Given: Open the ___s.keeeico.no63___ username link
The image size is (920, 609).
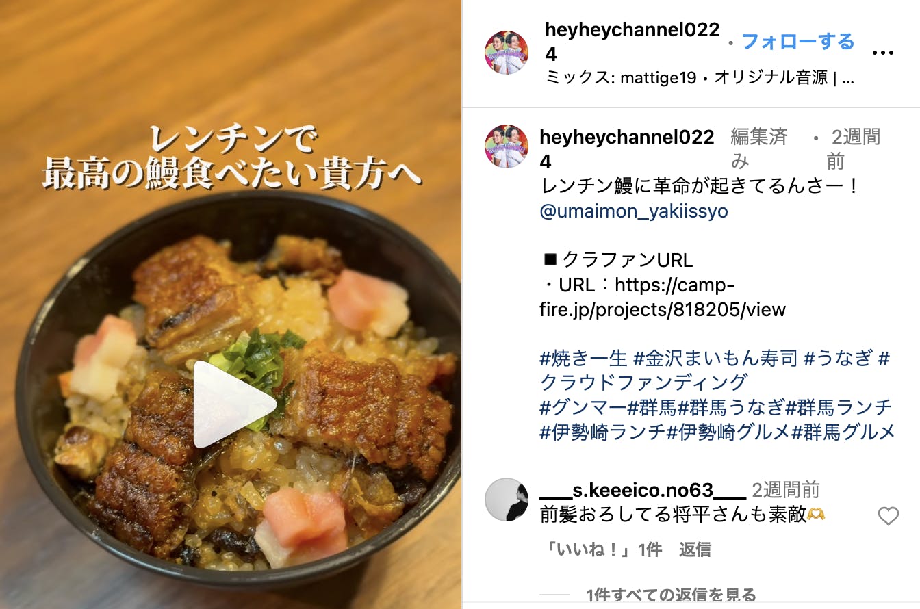Looking at the screenshot, I should 643,490.
